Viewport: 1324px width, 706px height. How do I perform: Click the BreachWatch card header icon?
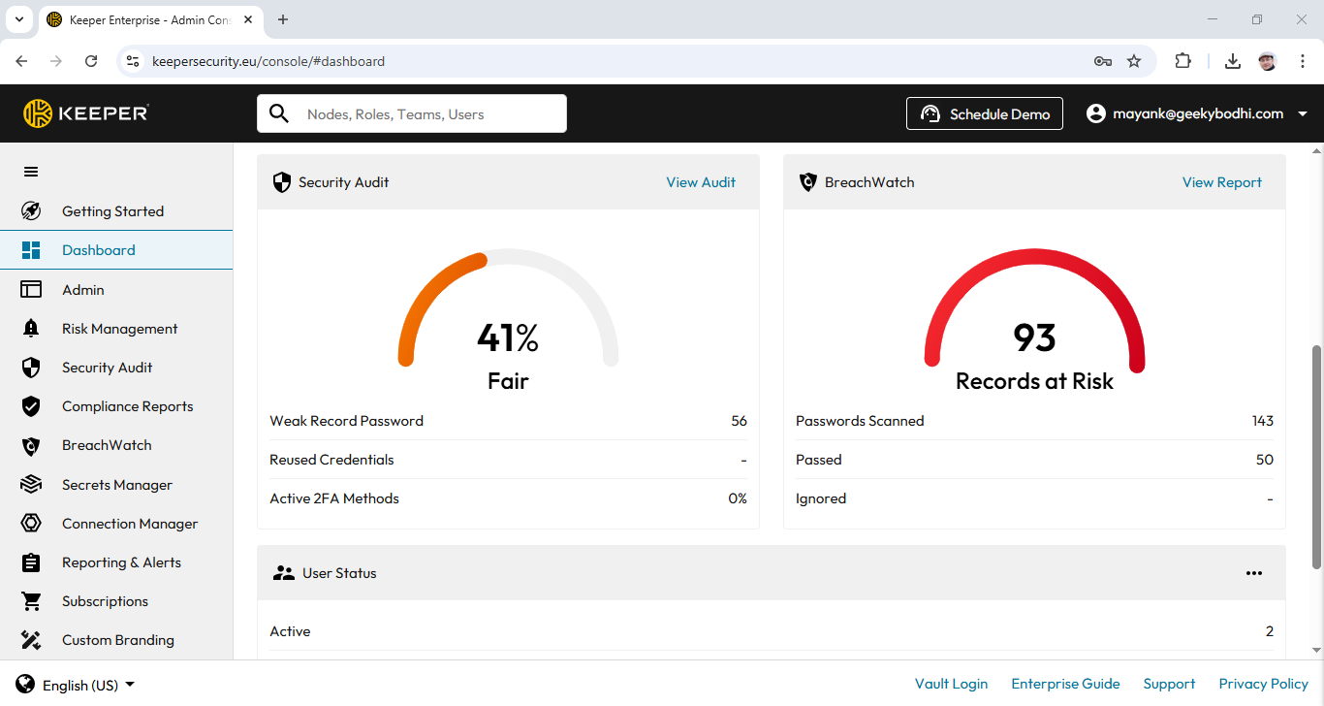coord(807,182)
